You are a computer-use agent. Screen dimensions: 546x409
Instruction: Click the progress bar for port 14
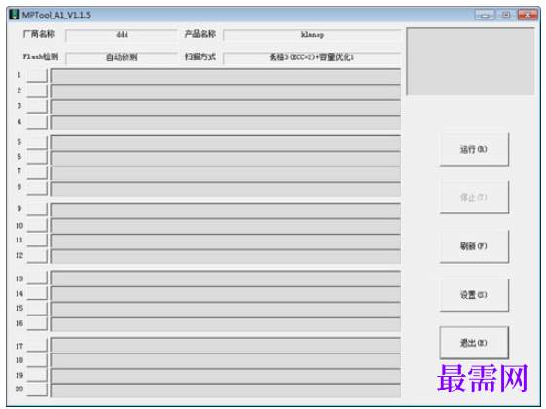(225, 294)
